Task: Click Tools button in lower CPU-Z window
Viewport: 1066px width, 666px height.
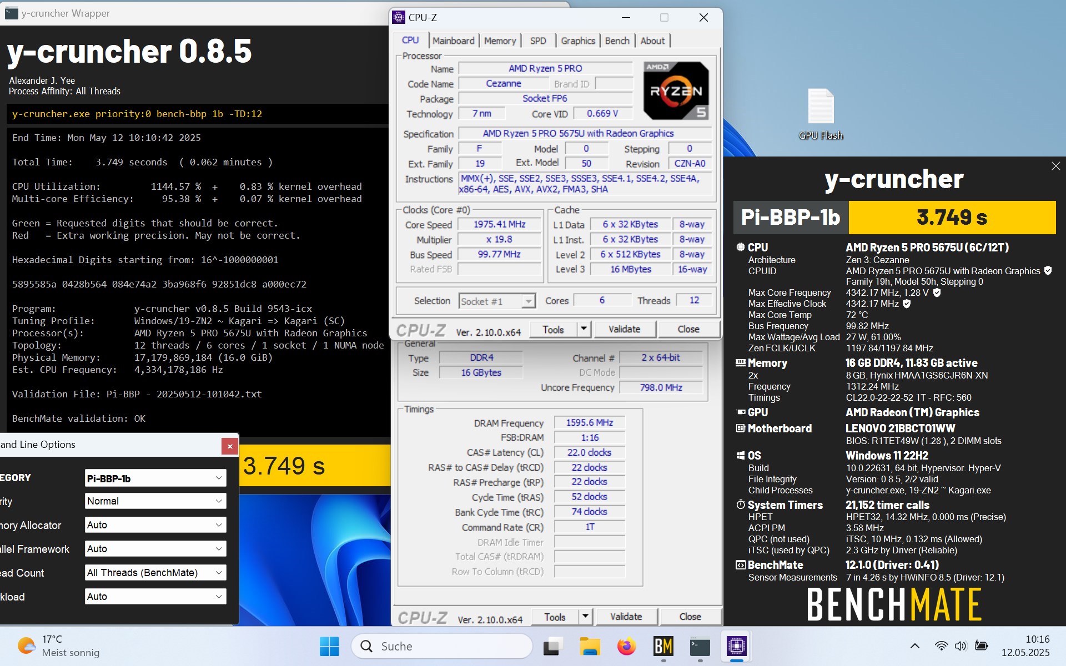Action: [x=555, y=617]
